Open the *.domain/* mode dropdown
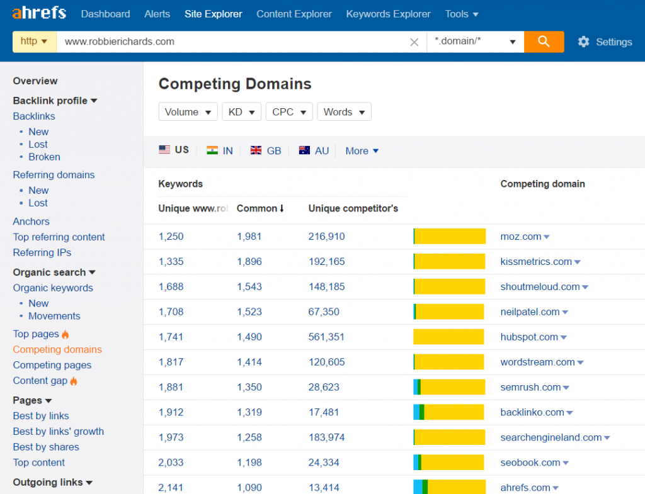 (x=475, y=42)
